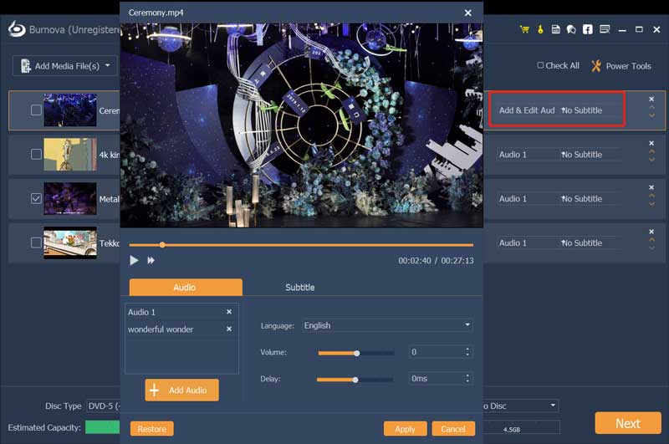The image size is (669, 444).
Task: Remove the Ceremony row with X icon
Action: (x=651, y=100)
